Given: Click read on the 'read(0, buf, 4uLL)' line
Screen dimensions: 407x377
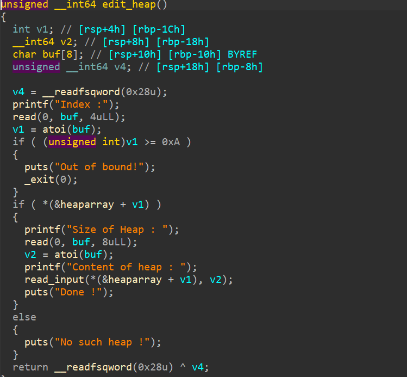Looking at the screenshot, I should click(24, 117).
